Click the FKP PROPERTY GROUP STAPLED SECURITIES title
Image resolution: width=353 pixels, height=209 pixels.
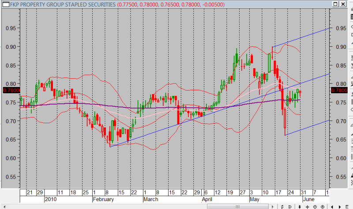63,4
